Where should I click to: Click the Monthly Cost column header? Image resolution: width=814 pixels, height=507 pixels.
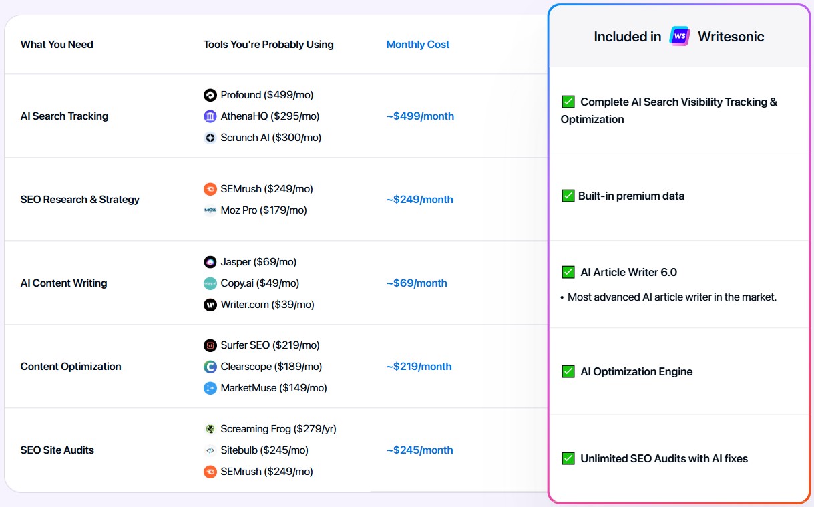point(418,45)
